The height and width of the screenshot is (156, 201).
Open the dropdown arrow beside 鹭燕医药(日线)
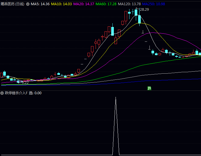tap(28, 4)
